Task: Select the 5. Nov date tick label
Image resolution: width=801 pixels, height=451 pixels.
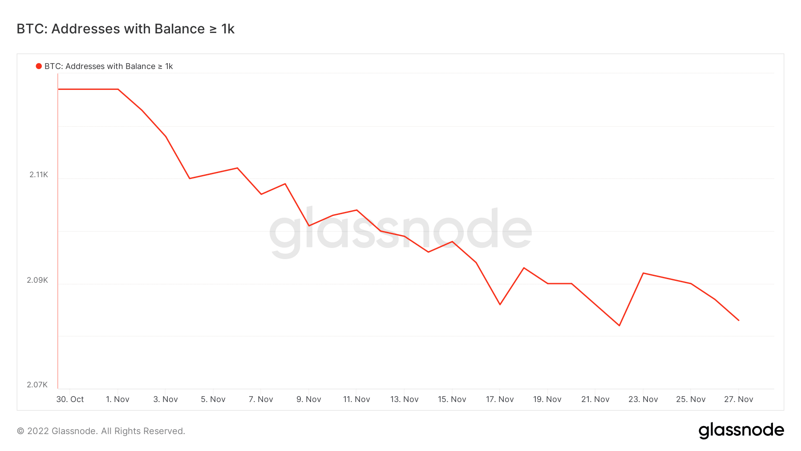Action: 213,399
